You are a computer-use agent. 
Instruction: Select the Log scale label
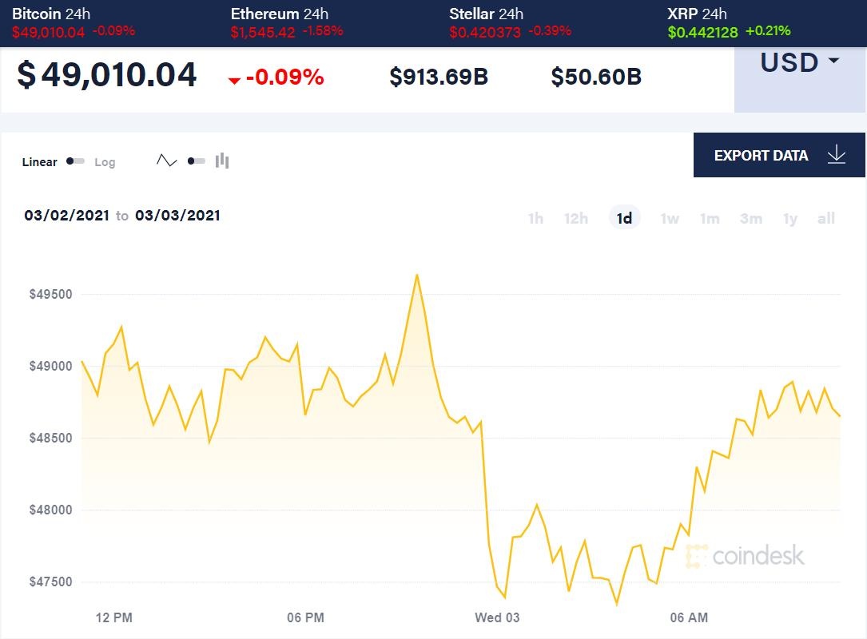tap(105, 162)
